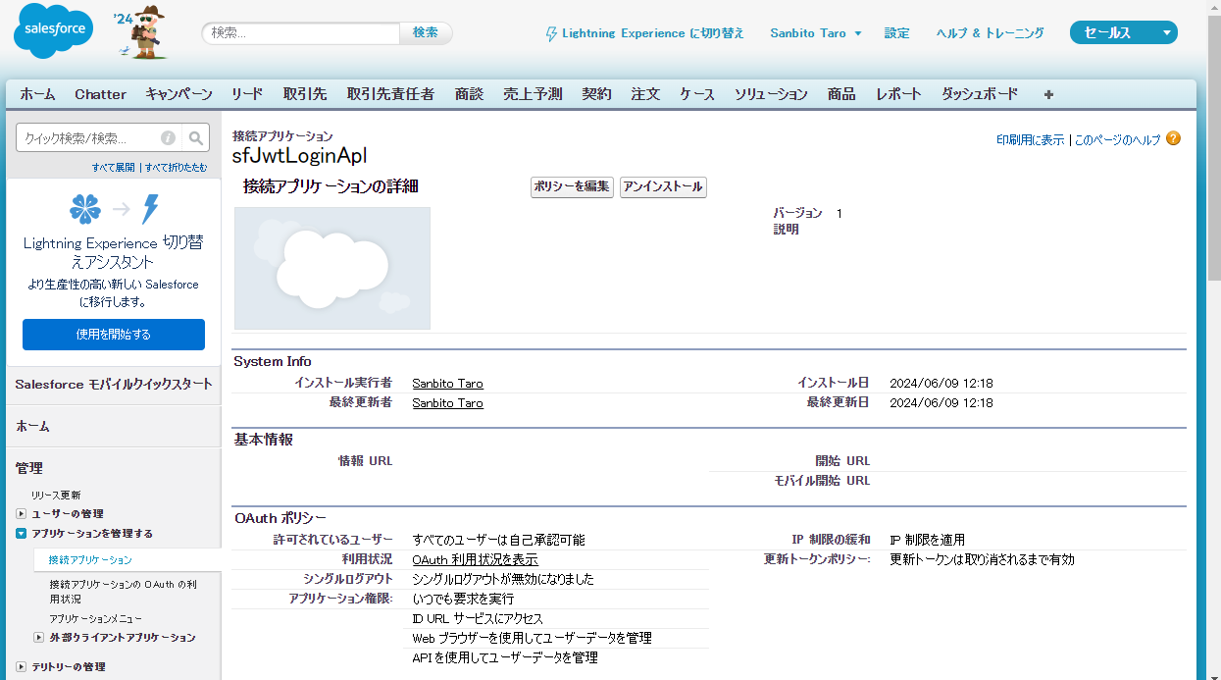Screen dimensions: 1221x680
Task: Click Lightning Experience に切り替え link
Action: [653, 33]
